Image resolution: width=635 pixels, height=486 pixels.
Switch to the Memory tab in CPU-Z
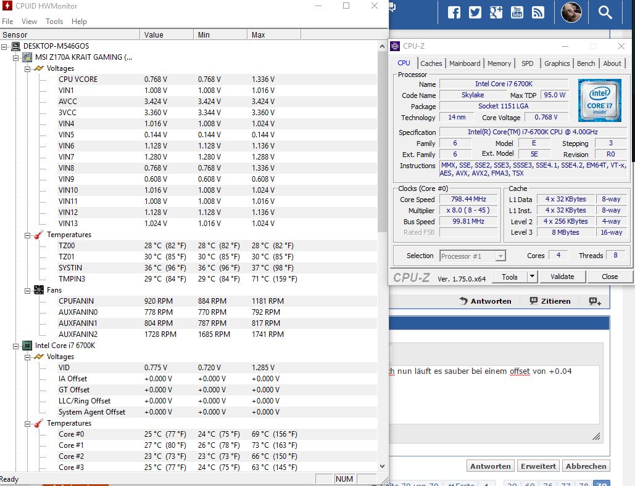499,63
